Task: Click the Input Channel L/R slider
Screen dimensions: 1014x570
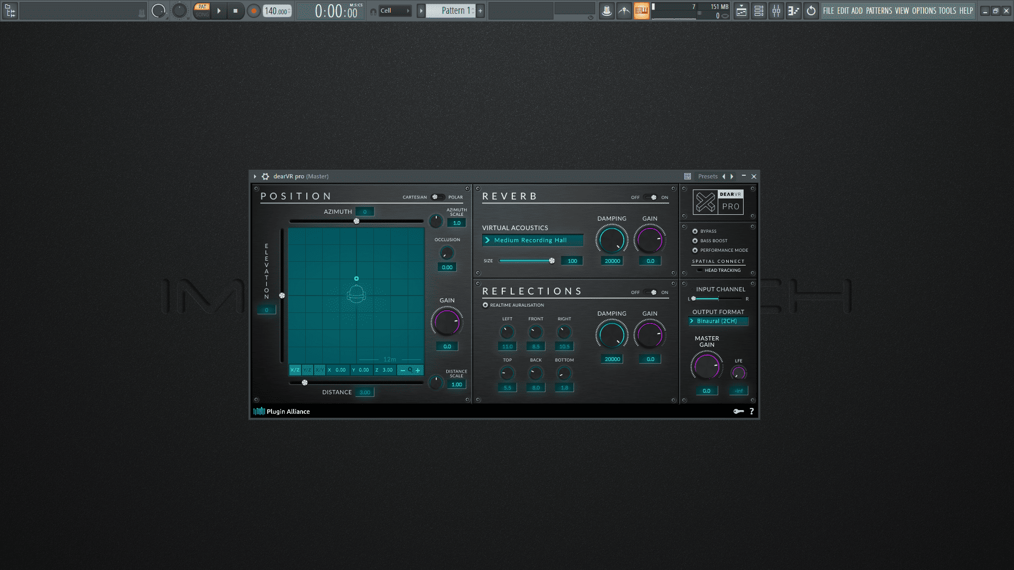Action: tap(718, 299)
